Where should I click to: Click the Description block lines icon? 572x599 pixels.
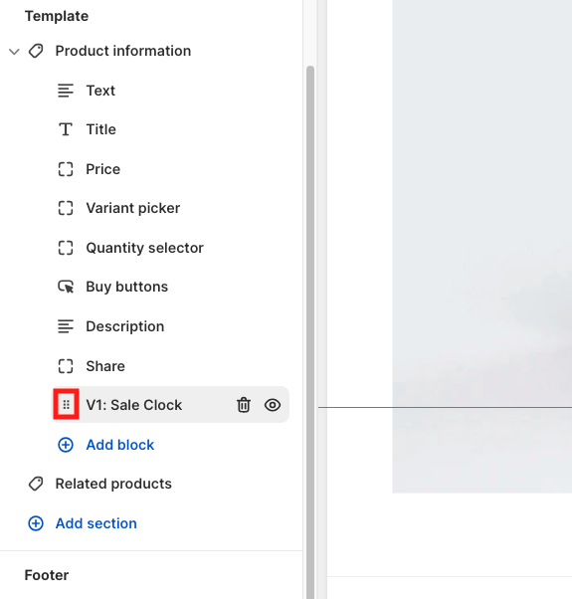tap(66, 326)
